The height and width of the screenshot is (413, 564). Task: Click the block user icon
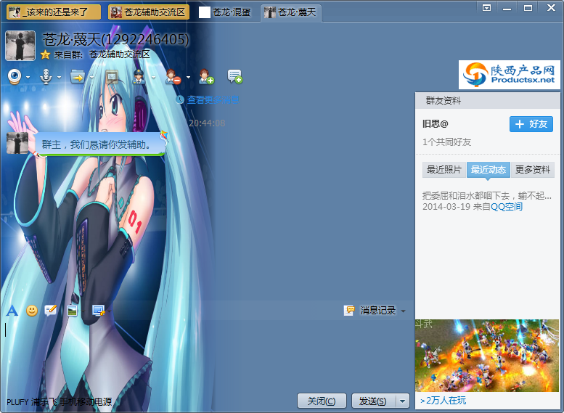pos(173,77)
